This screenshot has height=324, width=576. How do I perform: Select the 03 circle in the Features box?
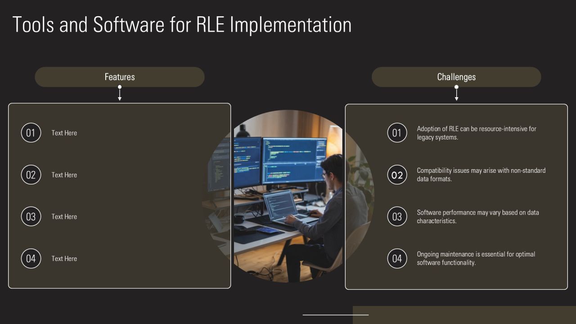[x=31, y=216]
